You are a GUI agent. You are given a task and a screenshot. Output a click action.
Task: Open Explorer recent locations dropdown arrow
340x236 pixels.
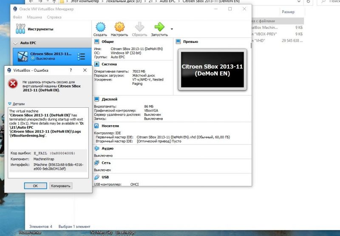48,1
